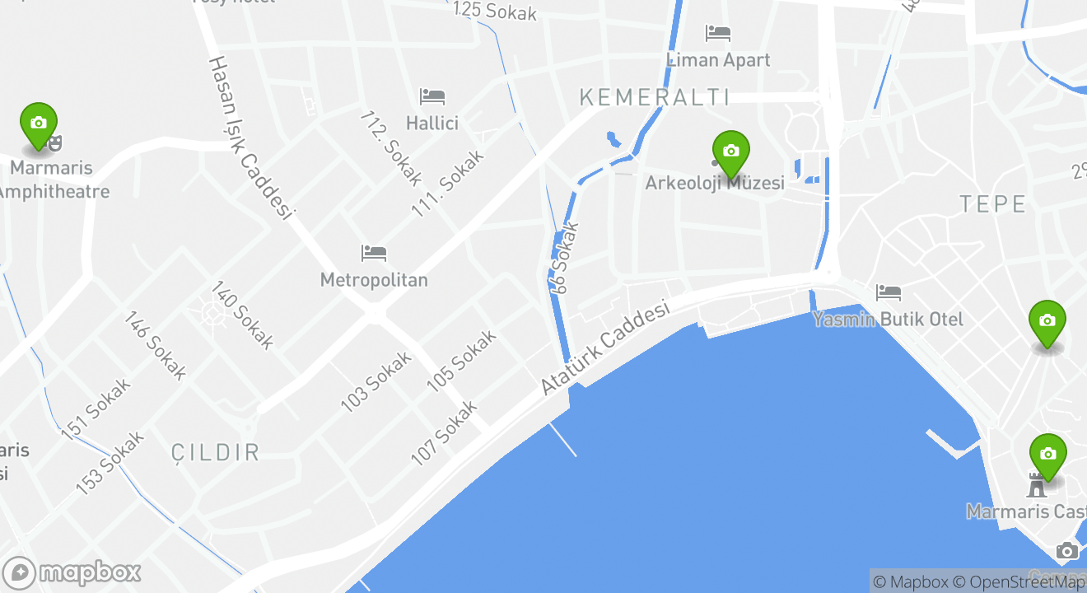
Task: Click the theatre masks icon by the Amphitheatre
Action: coord(54,144)
